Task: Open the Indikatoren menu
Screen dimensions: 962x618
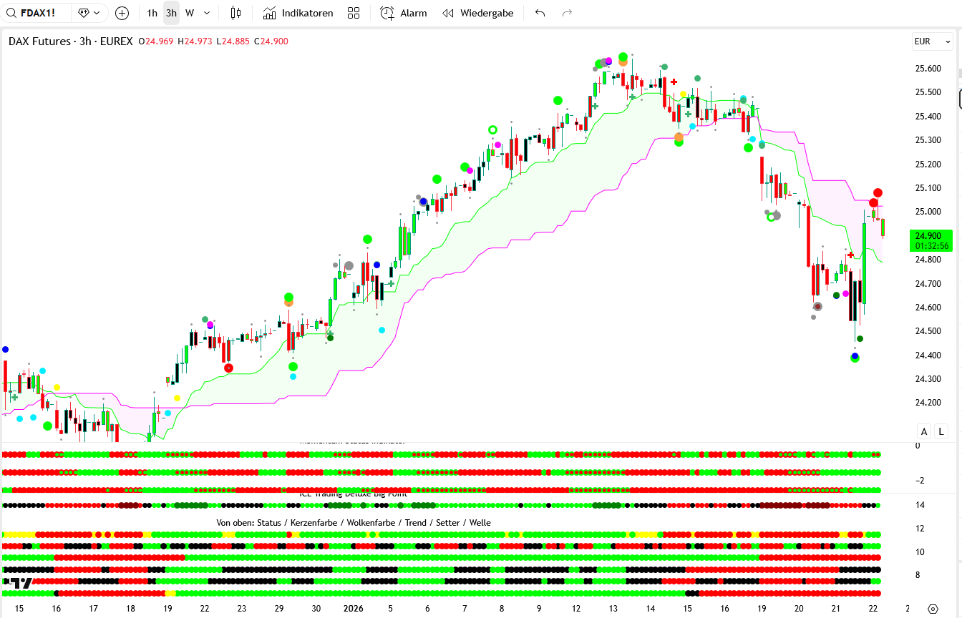Action: pyautogui.click(x=298, y=13)
